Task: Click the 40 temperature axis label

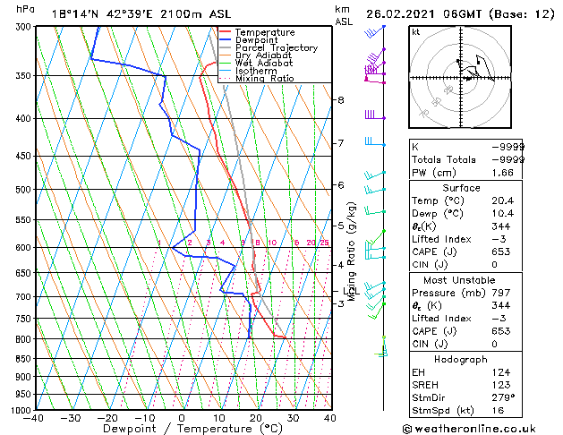Action: [x=330, y=418]
